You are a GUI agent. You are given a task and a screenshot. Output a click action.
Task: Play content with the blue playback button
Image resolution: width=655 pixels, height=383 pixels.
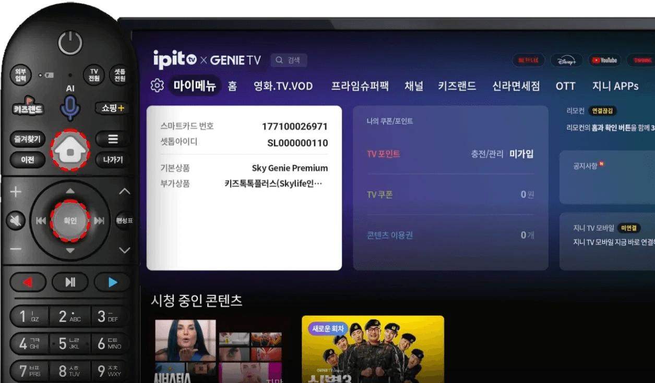[x=111, y=282]
